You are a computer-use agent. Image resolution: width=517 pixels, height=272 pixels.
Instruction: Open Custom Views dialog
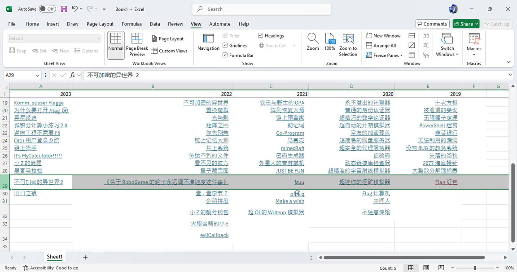click(170, 51)
